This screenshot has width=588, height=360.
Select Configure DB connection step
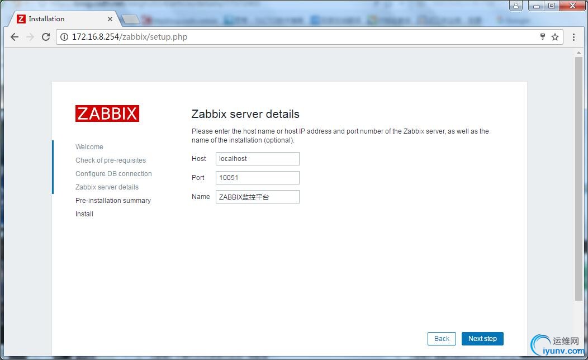(x=113, y=174)
